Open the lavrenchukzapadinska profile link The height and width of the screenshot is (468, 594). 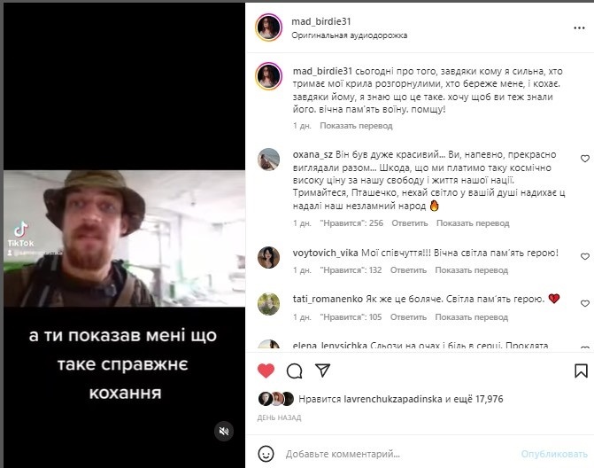pos(393,399)
